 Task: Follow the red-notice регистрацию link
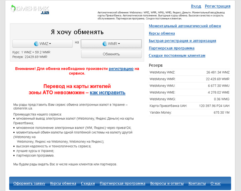coord(121,68)
